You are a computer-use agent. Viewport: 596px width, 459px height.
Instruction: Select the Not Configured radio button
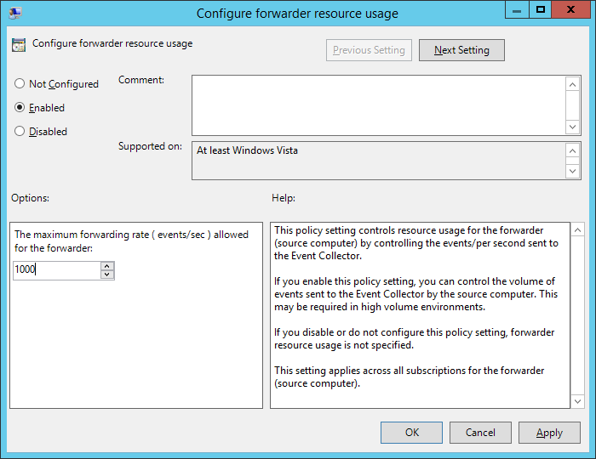point(20,83)
